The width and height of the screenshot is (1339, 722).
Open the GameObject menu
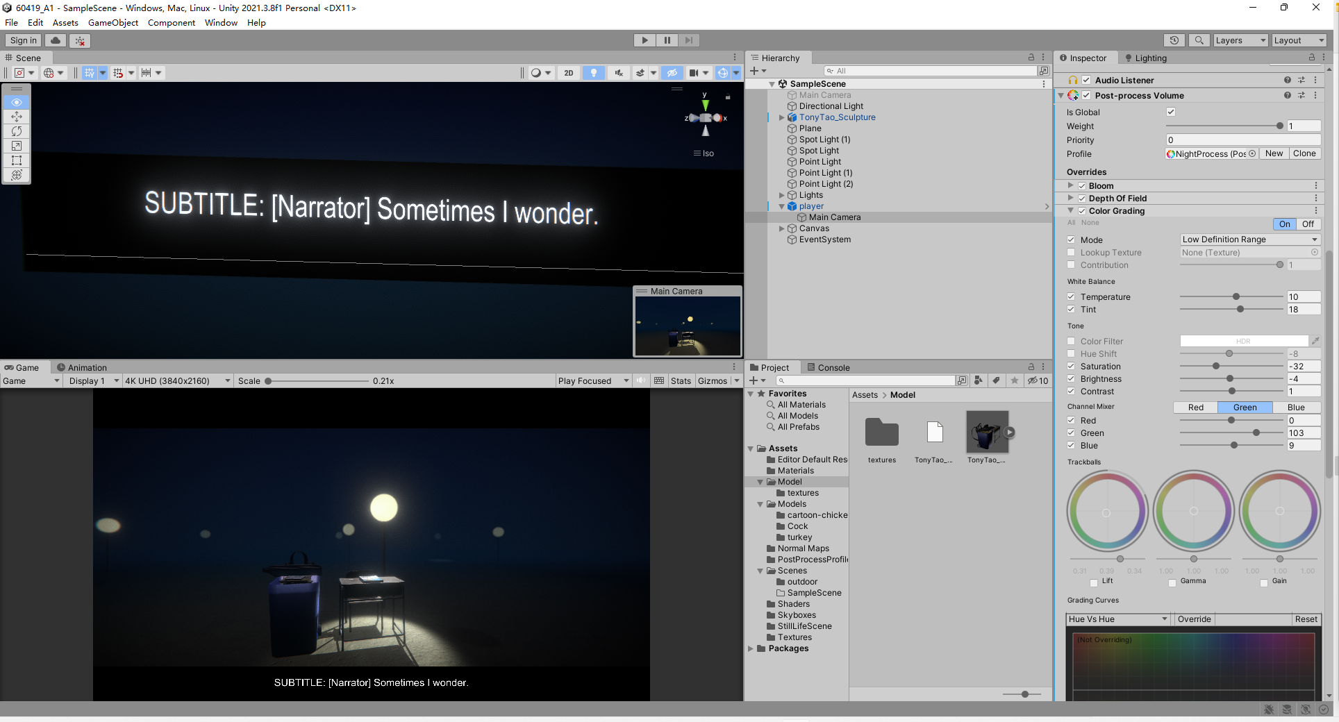[x=113, y=22]
